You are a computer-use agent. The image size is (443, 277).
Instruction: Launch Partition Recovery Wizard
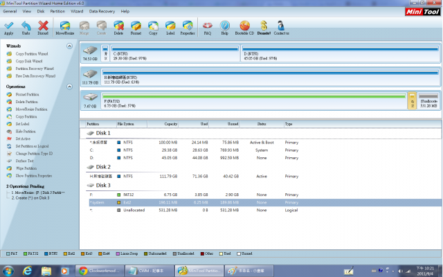coord(35,69)
